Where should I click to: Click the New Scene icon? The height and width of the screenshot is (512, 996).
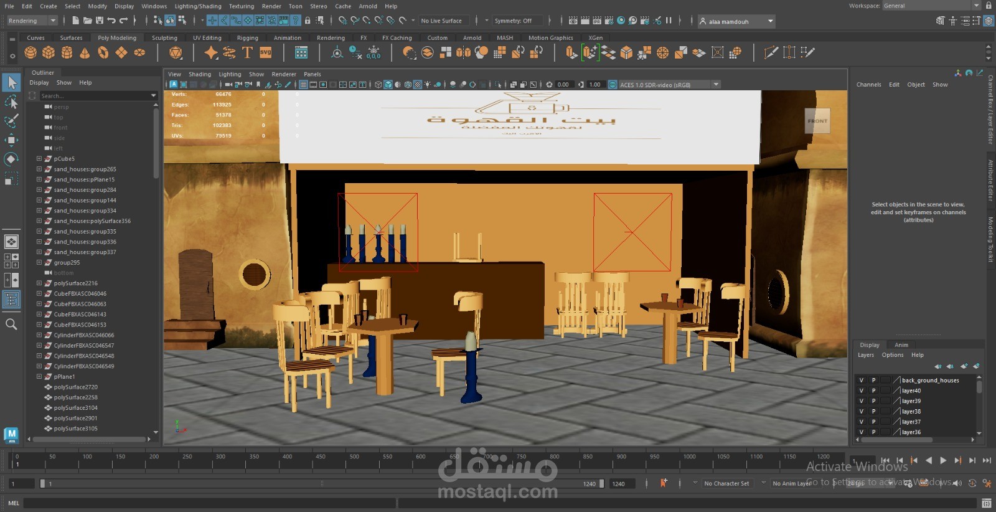click(x=75, y=21)
